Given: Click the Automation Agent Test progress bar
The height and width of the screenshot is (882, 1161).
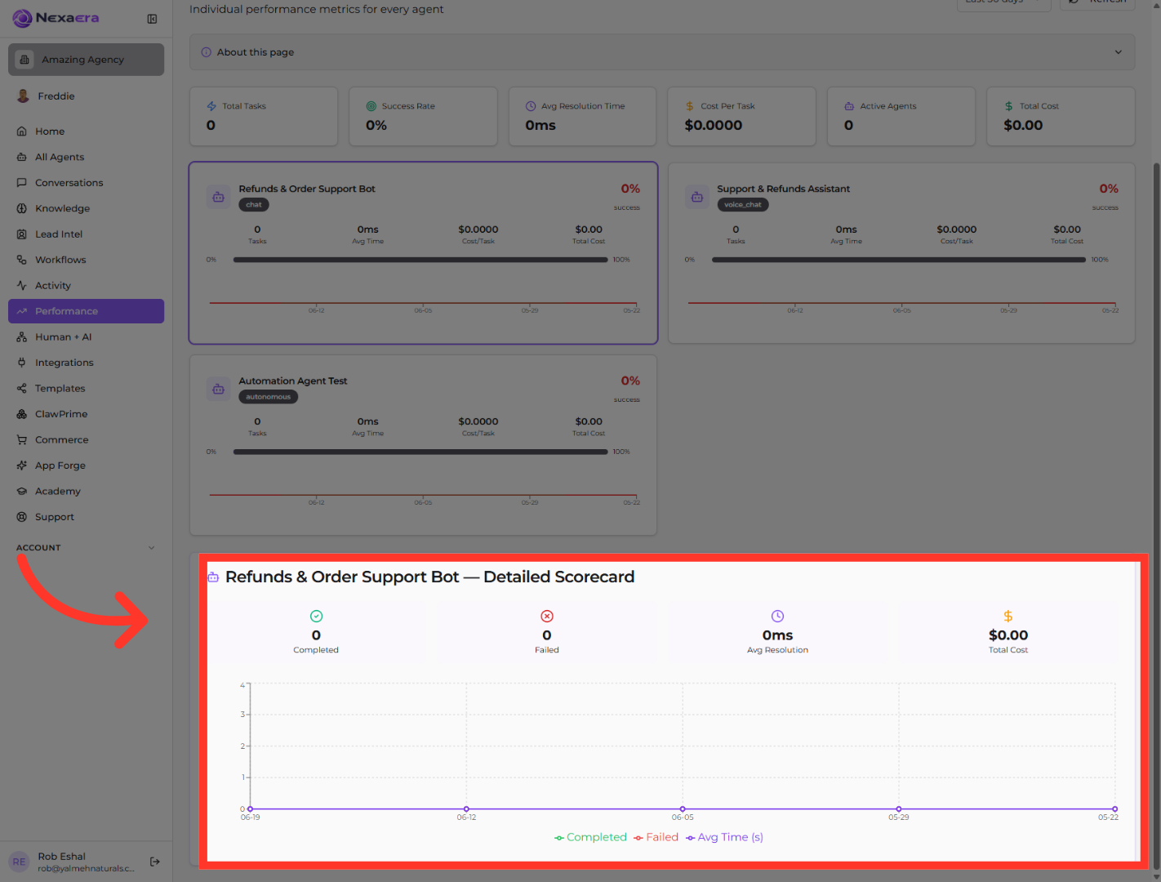Looking at the screenshot, I should 420,452.
